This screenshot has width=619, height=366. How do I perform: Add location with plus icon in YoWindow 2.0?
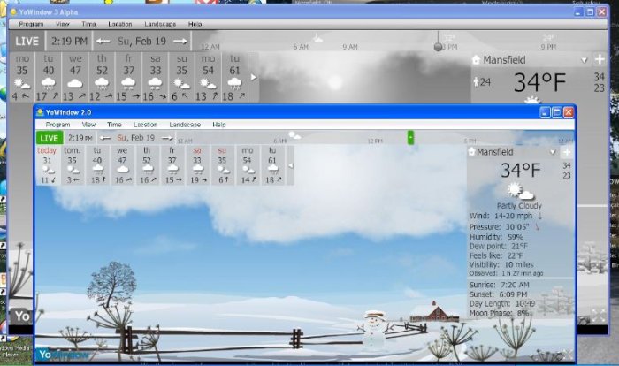(567, 152)
